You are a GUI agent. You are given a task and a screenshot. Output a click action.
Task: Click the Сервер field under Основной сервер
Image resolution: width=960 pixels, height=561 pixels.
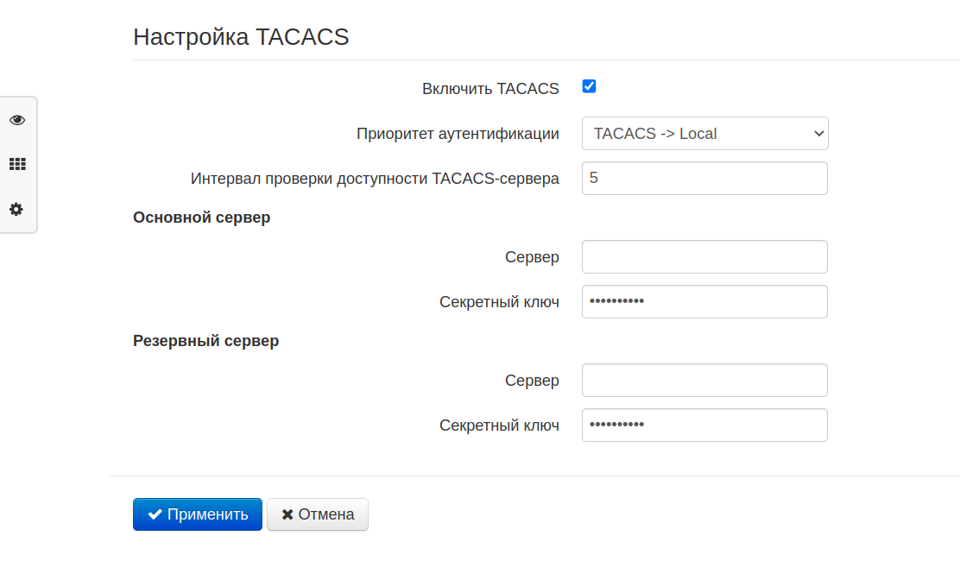coord(704,257)
